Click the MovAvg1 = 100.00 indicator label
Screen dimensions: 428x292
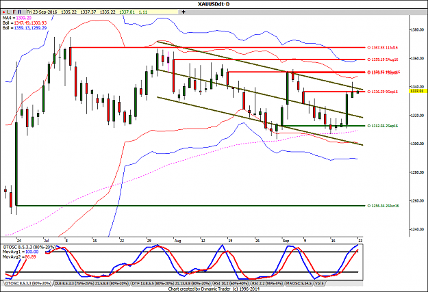pos(21,252)
